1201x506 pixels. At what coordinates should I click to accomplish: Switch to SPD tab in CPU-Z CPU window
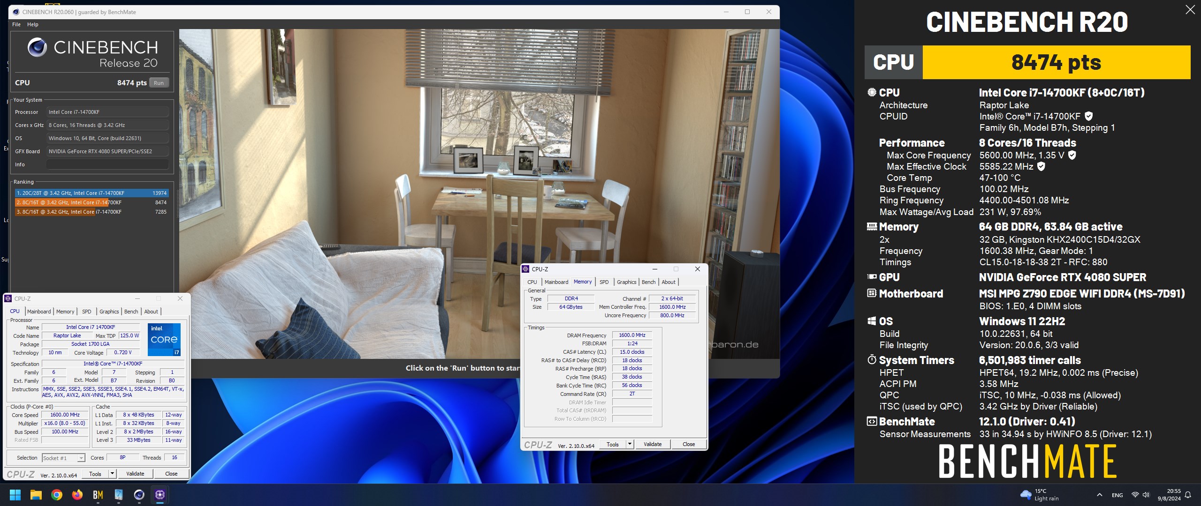pyautogui.click(x=87, y=312)
